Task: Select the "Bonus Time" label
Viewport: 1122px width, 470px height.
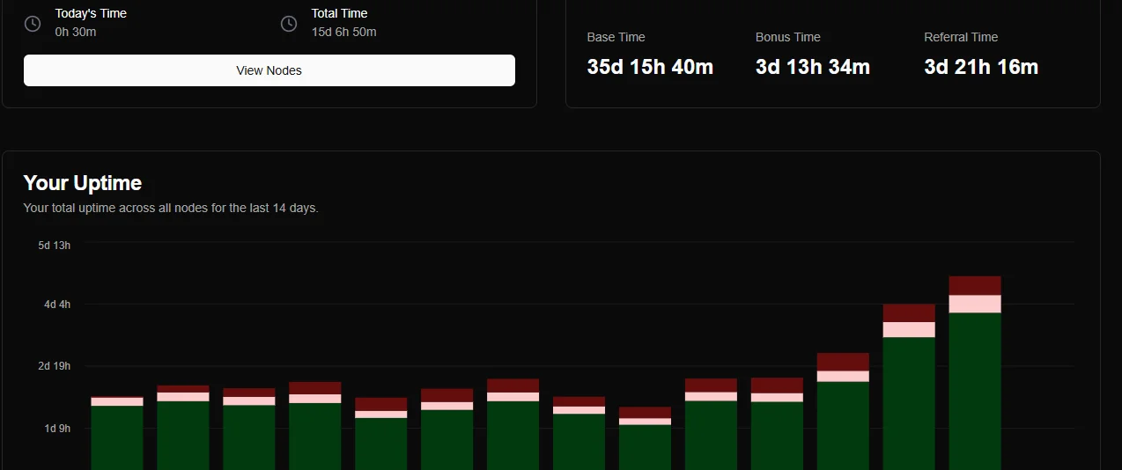Action: (x=787, y=37)
